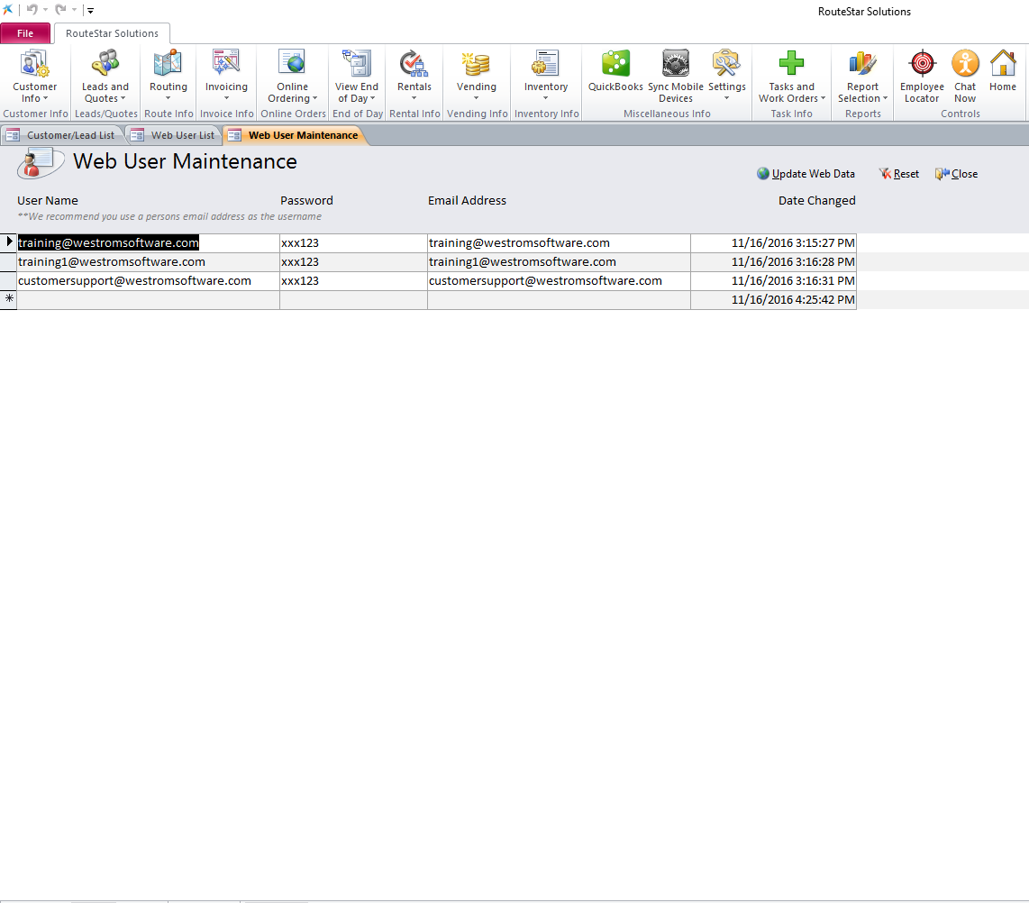Open View End of Day icon
The width and height of the screenshot is (1029, 903).
point(357,64)
